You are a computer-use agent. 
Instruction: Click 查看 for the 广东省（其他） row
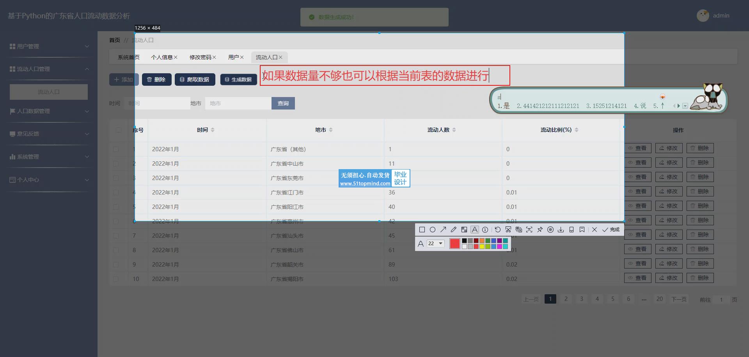pyautogui.click(x=637, y=148)
